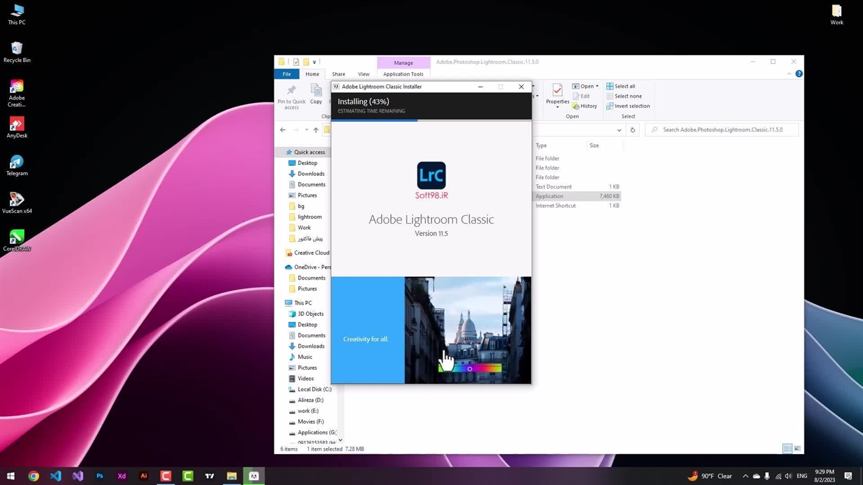This screenshot has width=863, height=485.
Task: Click Invert selection in the ribbon
Action: 627,106
